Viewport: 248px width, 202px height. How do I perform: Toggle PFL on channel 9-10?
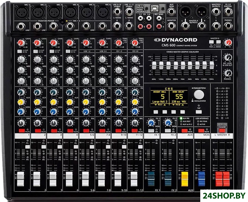pyautogui.click(x=124, y=147)
